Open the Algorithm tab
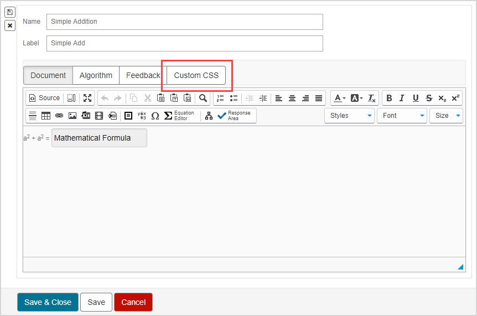This screenshot has height=316, width=477. click(x=96, y=75)
